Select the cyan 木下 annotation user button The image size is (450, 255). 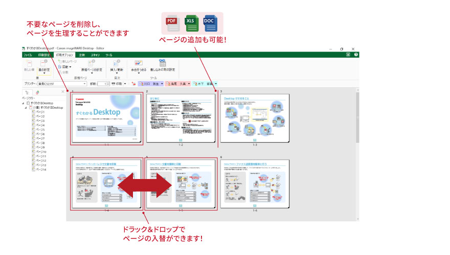point(203,84)
